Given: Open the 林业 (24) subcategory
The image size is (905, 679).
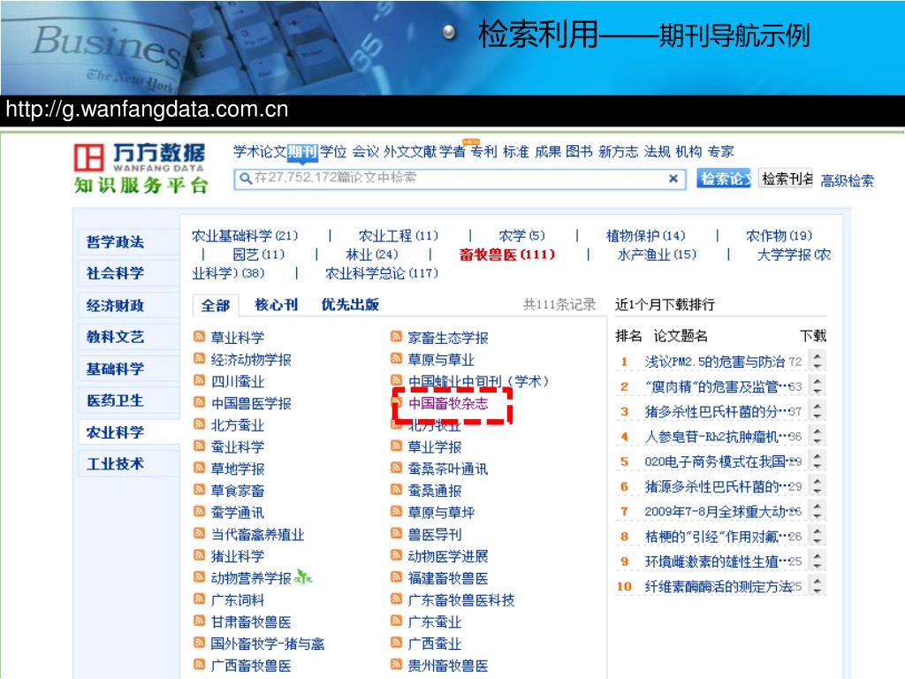Looking at the screenshot, I should click(372, 254).
